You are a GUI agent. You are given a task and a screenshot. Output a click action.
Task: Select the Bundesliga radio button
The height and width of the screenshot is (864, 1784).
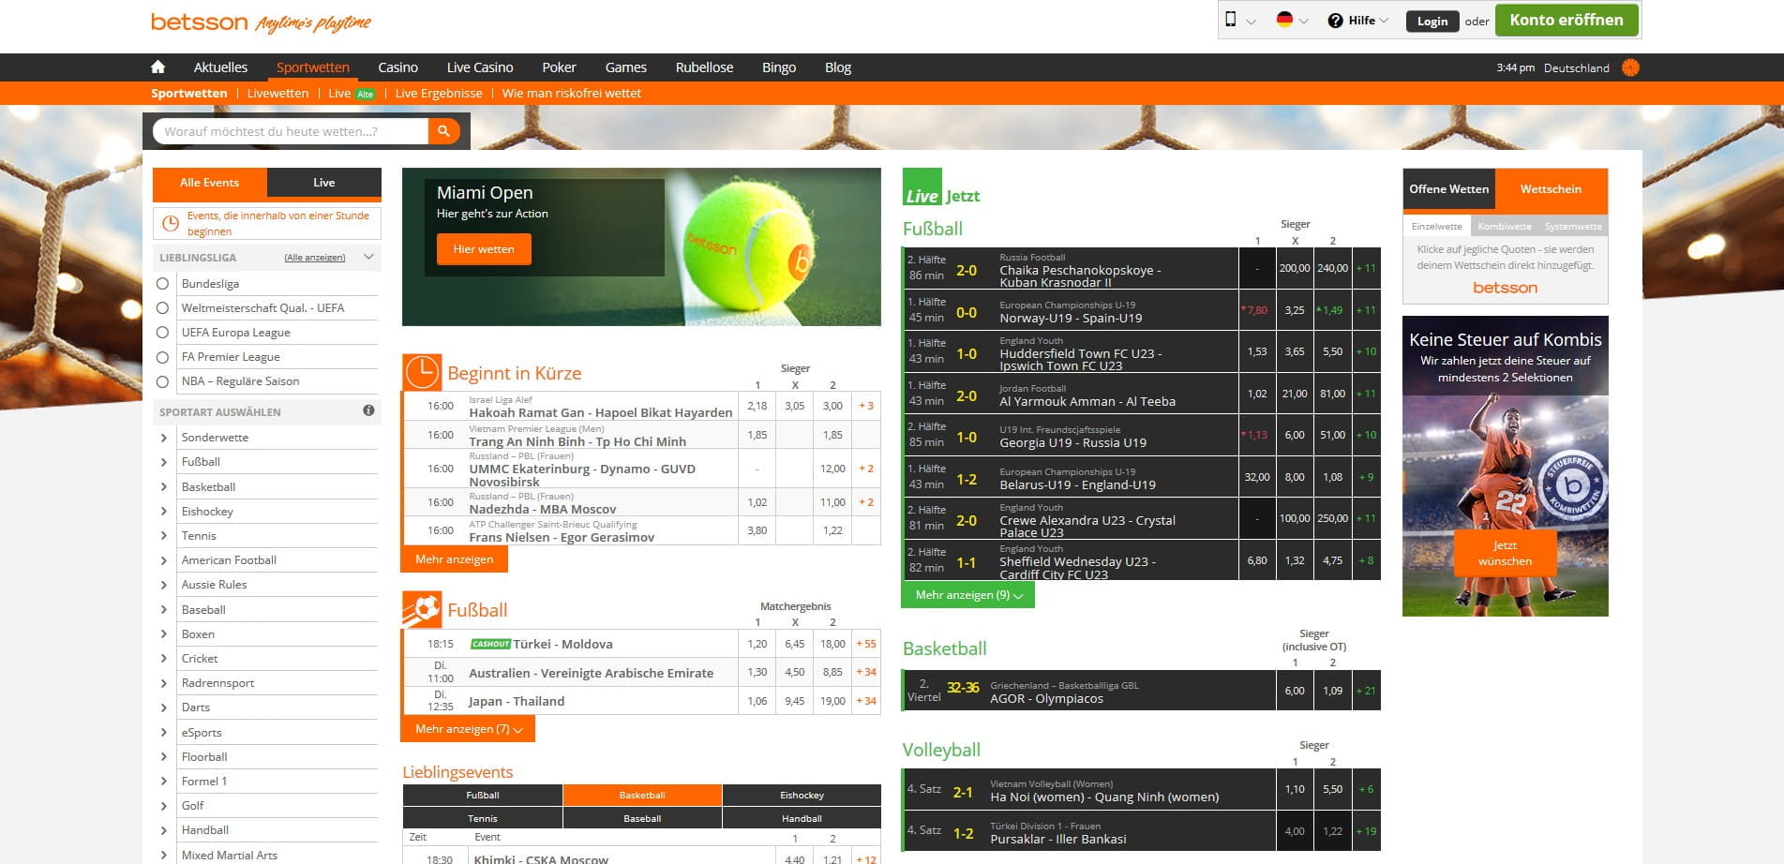pyautogui.click(x=162, y=283)
